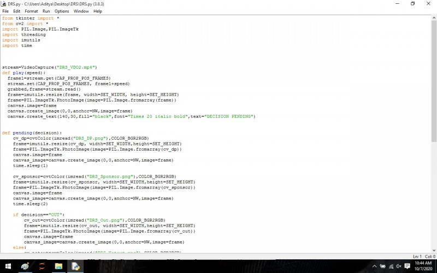
Task: Click the editor scrollbar down arrow
Action: (434, 250)
